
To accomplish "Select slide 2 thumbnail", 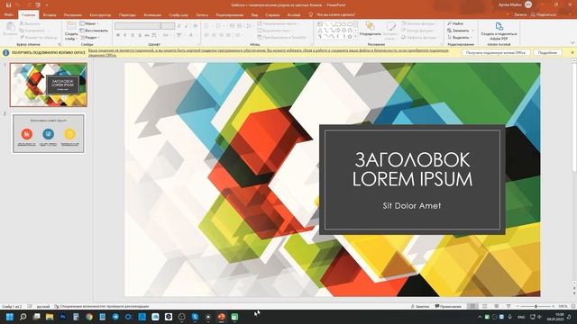I will click(49, 133).
